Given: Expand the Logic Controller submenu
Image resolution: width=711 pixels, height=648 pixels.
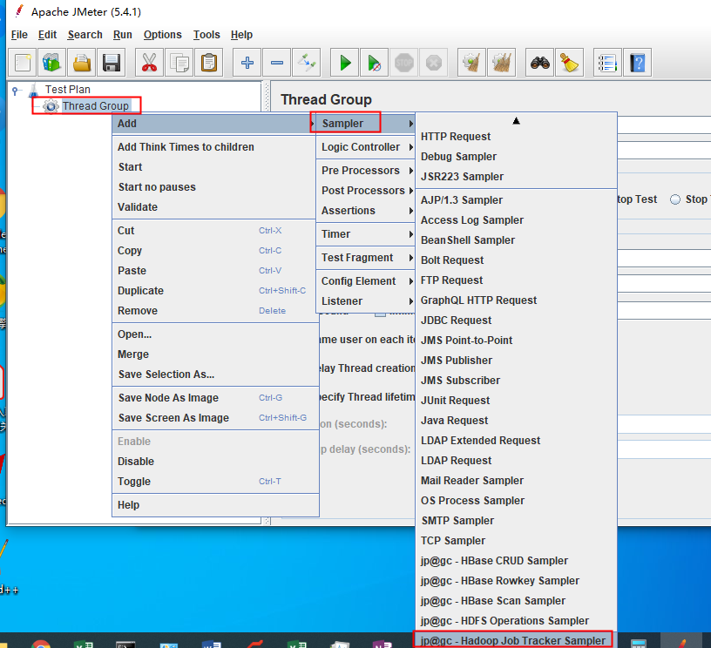Looking at the screenshot, I should coord(362,147).
